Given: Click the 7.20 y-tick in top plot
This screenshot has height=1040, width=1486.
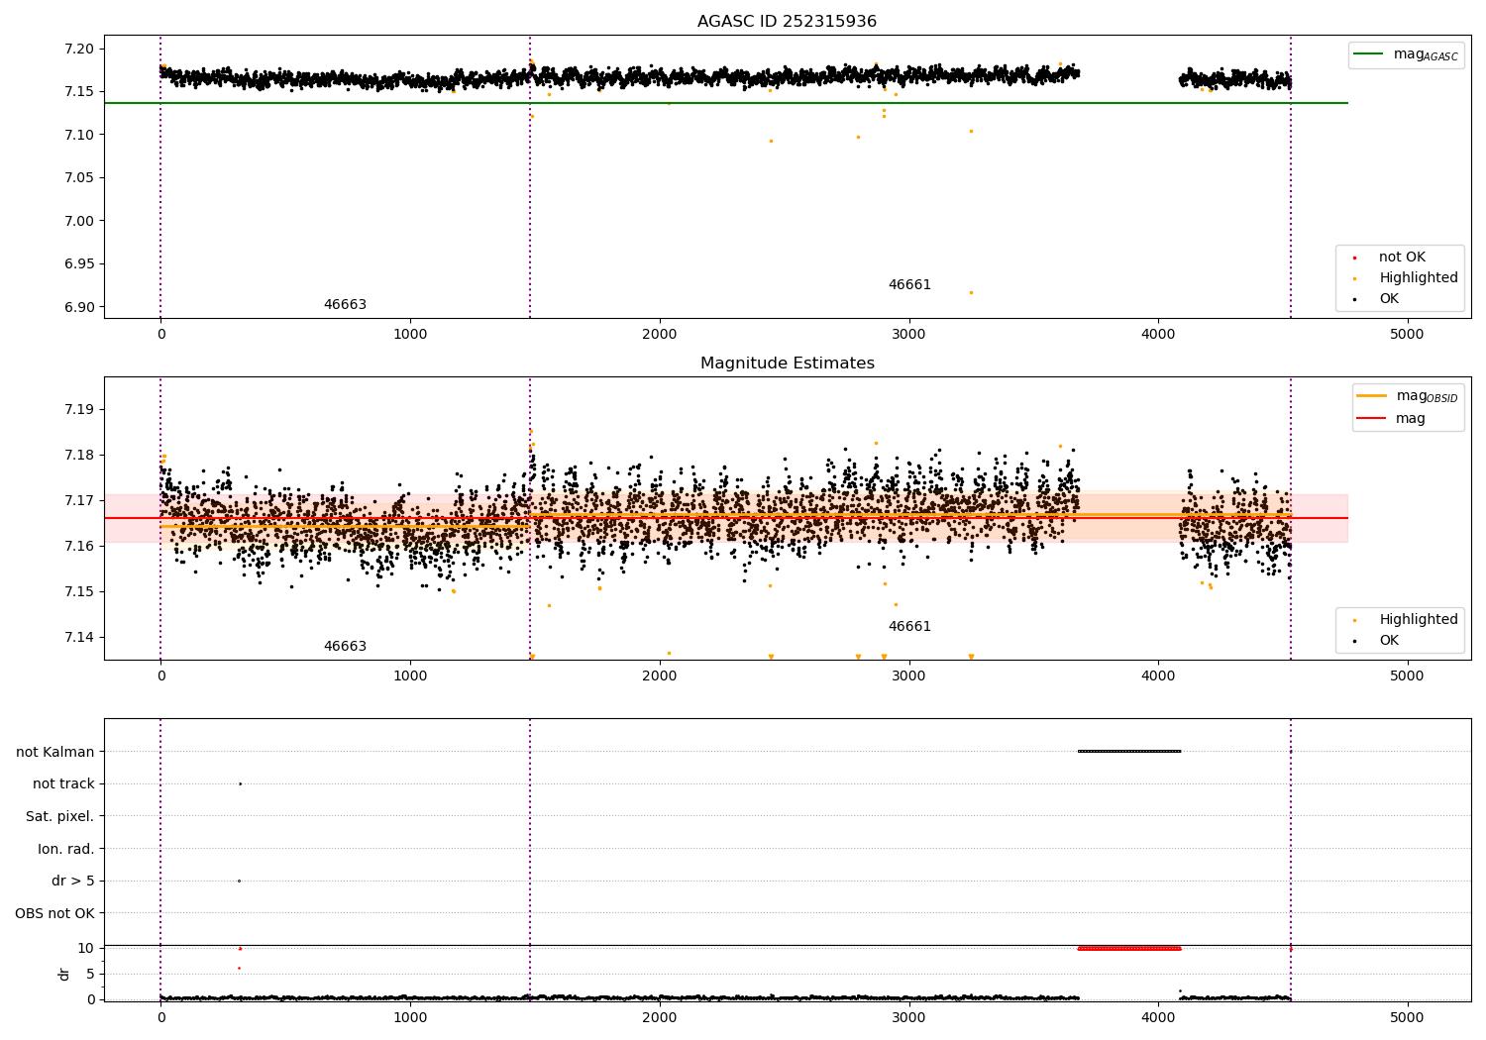Looking at the screenshot, I should 79,49.
